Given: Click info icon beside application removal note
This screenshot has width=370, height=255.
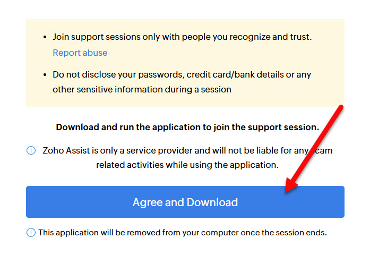Looking at the screenshot, I should [31, 232].
